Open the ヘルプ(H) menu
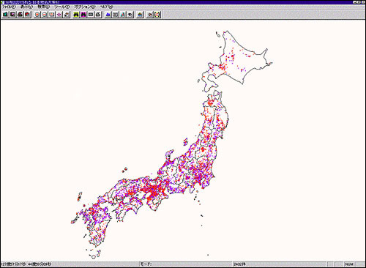The image size is (366, 268). pyautogui.click(x=106, y=7)
